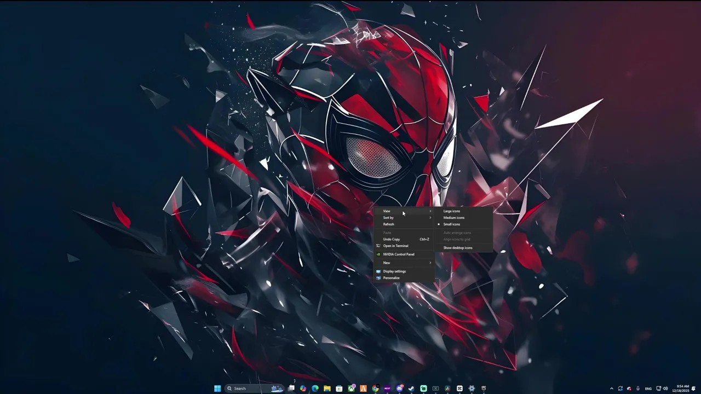Select Medium icons view option

(x=463, y=218)
